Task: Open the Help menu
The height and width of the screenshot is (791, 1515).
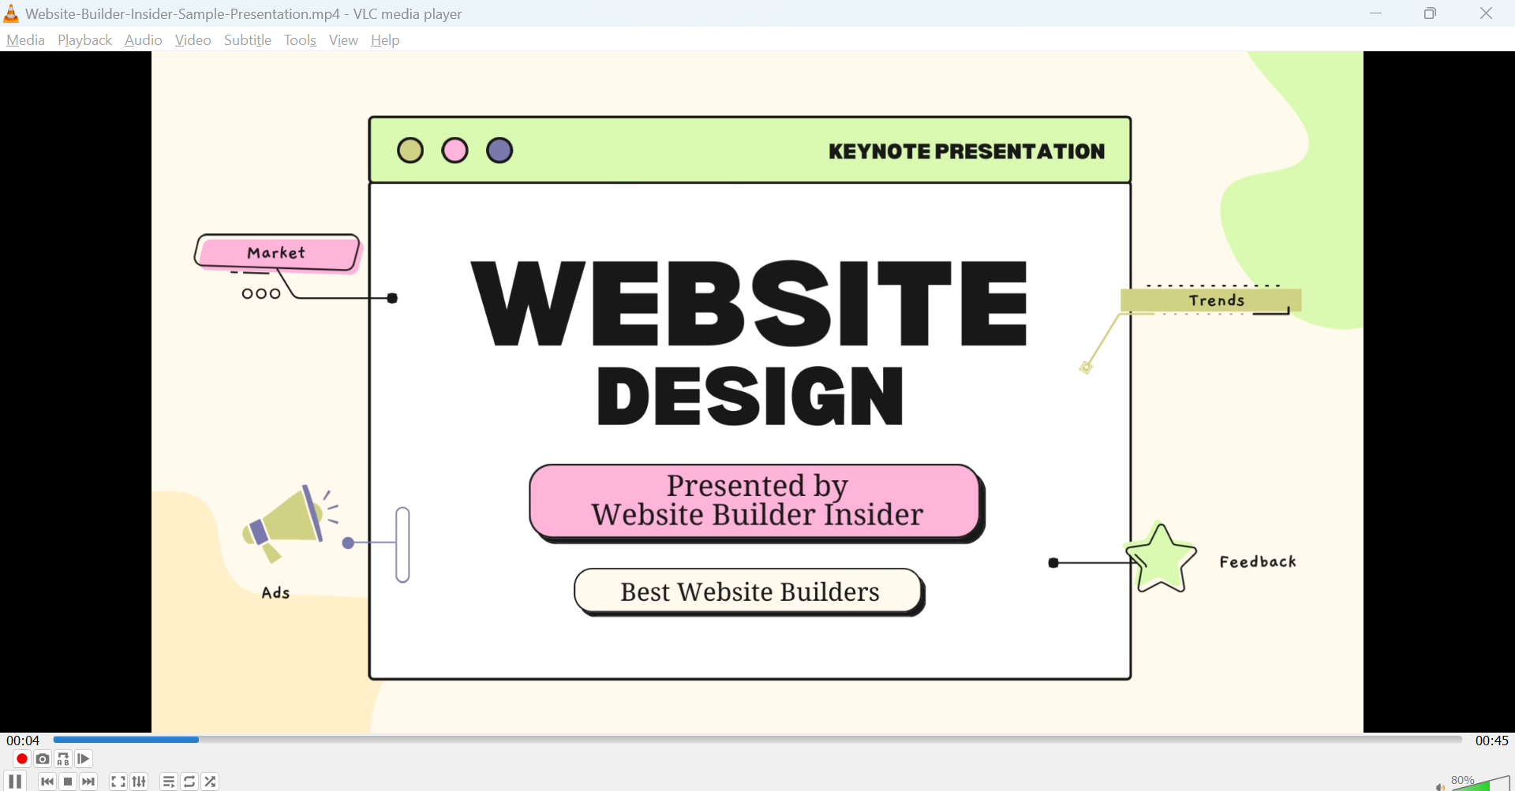Action: [x=385, y=40]
